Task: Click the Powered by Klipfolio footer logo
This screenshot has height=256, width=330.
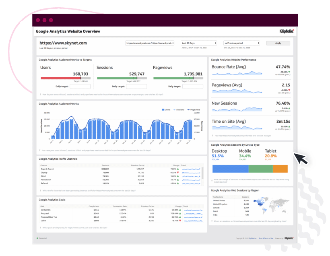Action: 289,238
